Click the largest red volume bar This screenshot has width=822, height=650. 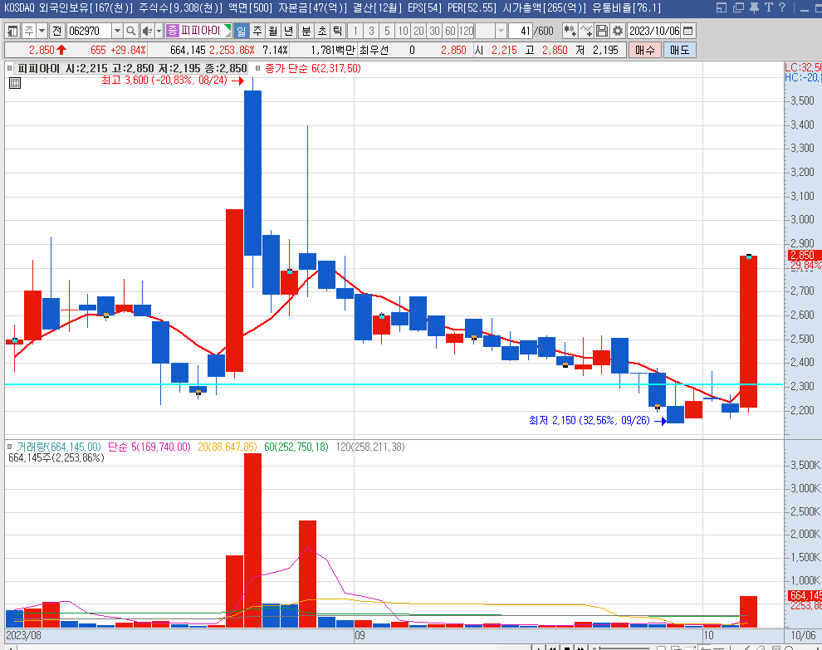[x=252, y=540]
